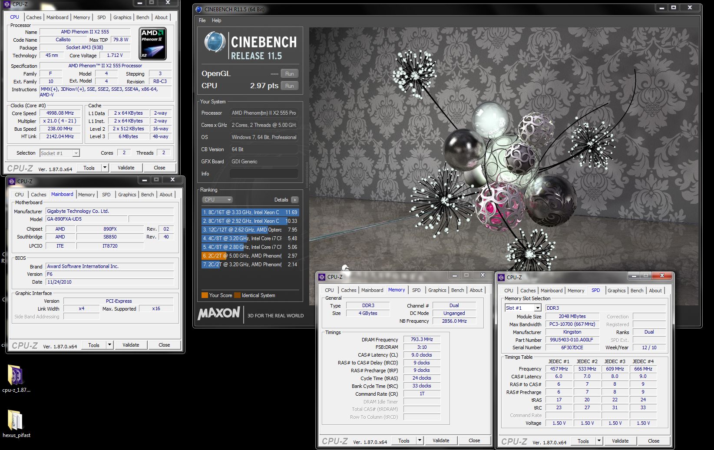Select ranking row 5 Intel Core i7 2.80 GHz
Screen dimensions: 714x450
pyautogui.click(x=250, y=247)
